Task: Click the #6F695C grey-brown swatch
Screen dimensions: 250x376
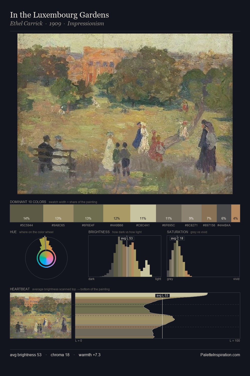Action: coord(169,213)
